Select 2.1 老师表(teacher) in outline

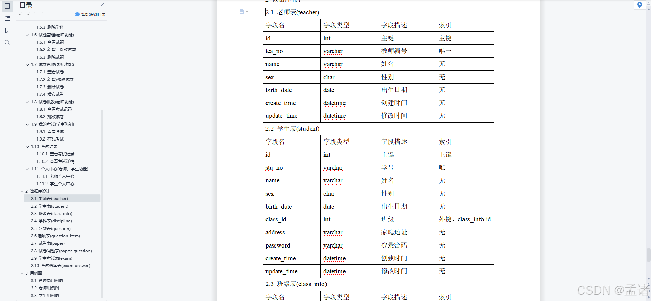[x=62, y=199]
